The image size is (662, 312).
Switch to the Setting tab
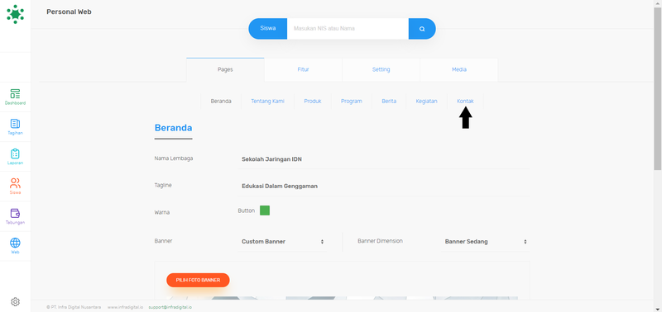[381, 69]
